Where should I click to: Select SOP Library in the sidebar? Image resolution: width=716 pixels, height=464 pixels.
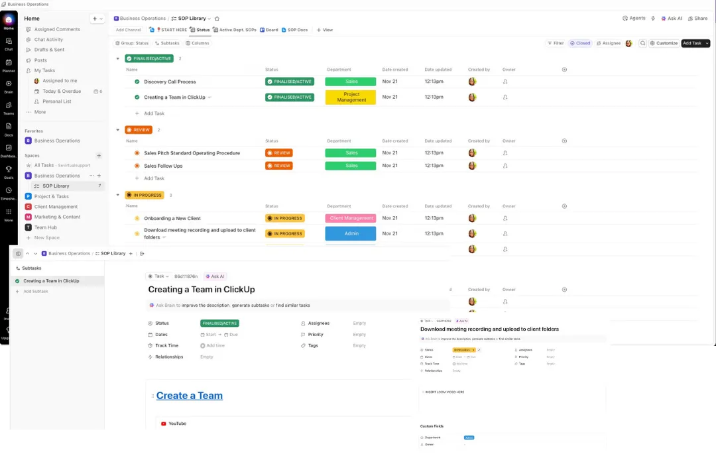pos(68,186)
